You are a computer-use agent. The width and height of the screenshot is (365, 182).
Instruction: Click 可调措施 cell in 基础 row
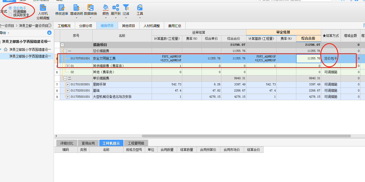tap(331, 91)
